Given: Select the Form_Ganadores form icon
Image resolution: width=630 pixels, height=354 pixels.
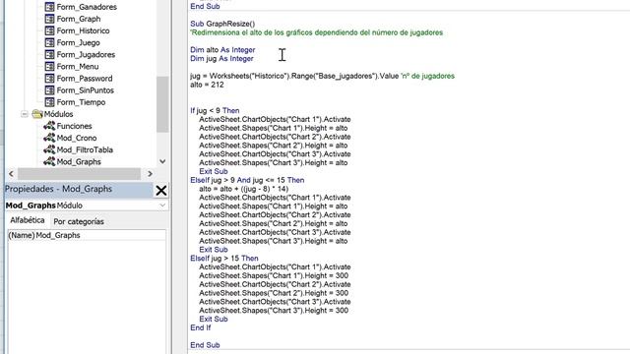Looking at the screenshot, I should pyautogui.click(x=49, y=7).
